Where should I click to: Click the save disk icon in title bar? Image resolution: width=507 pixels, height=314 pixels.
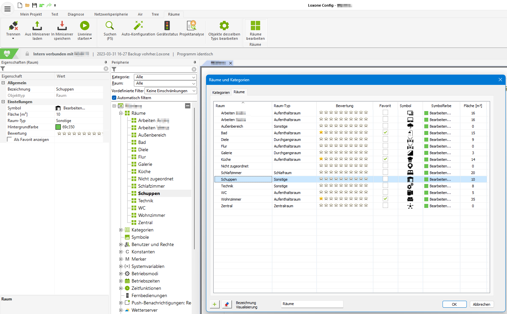pos(34,5)
